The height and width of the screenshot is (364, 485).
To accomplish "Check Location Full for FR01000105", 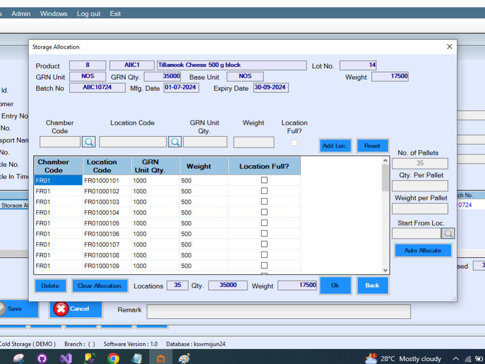I will coord(264,223).
